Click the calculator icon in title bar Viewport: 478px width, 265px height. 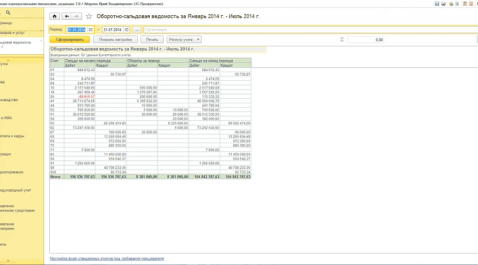point(465,3)
